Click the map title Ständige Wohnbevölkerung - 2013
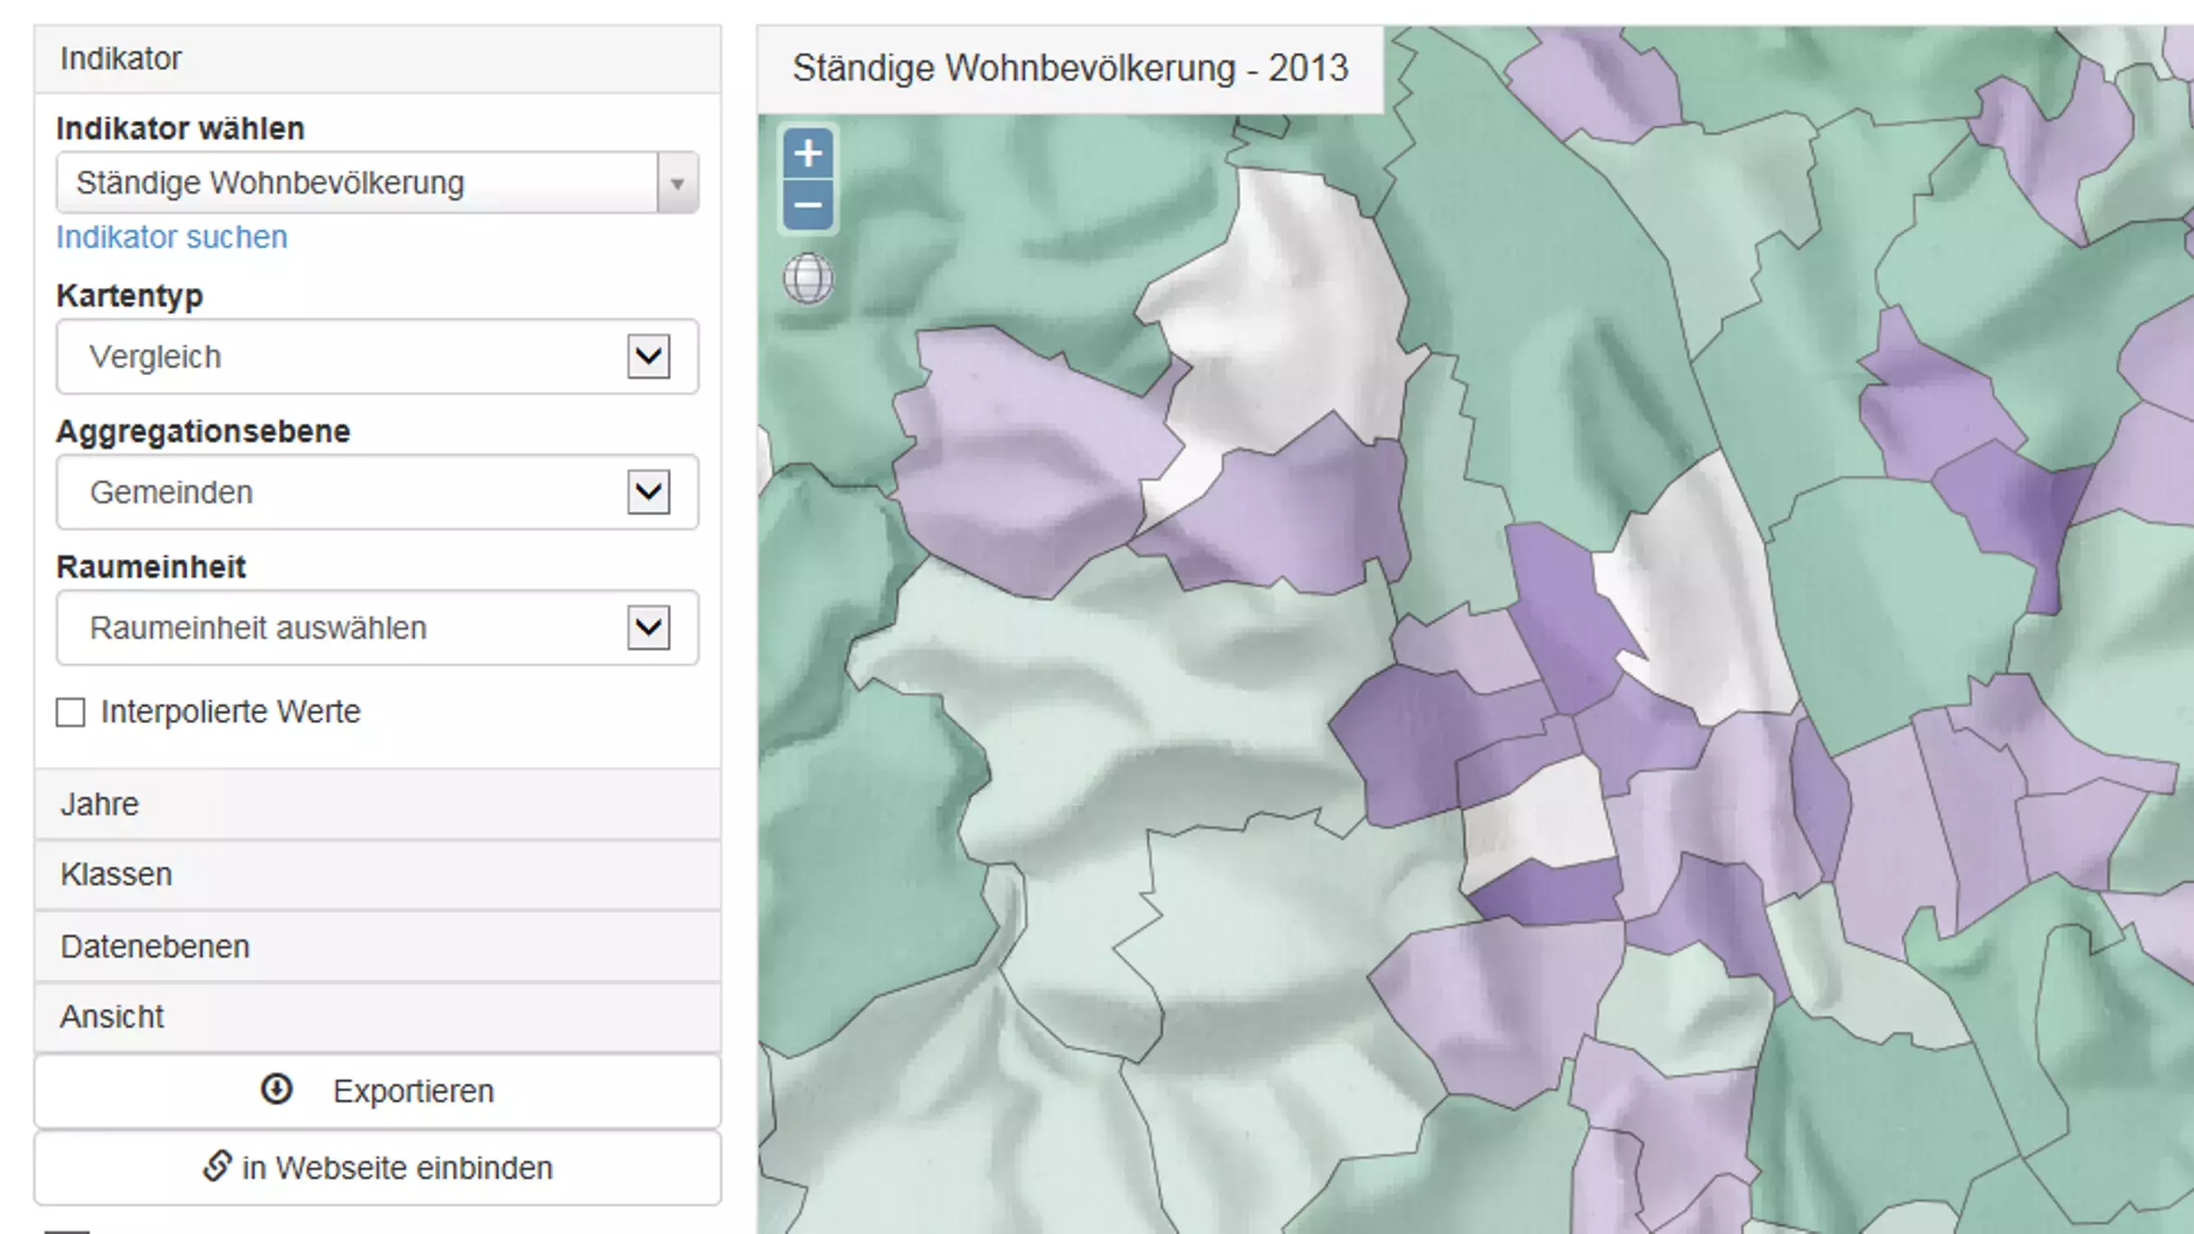 1070,68
